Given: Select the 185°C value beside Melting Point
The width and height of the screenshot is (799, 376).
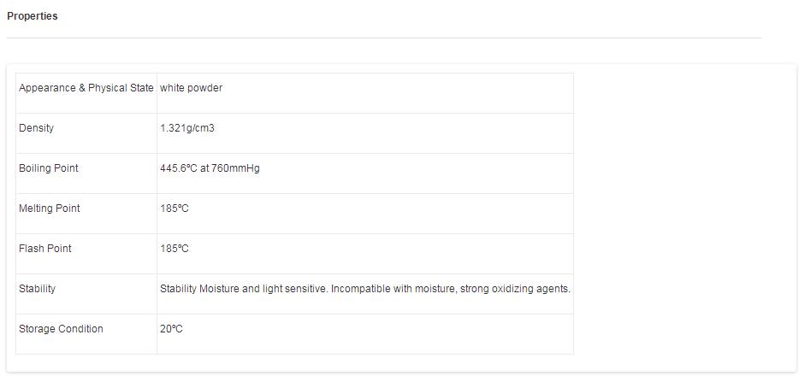Looking at the screenshot, I should click(174, 209).
